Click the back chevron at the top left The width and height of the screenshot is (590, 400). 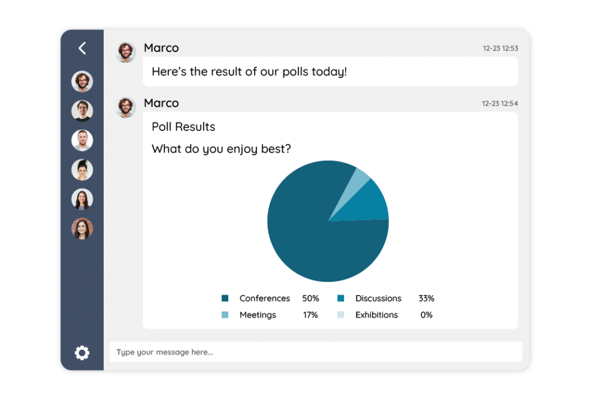[82, 48]
